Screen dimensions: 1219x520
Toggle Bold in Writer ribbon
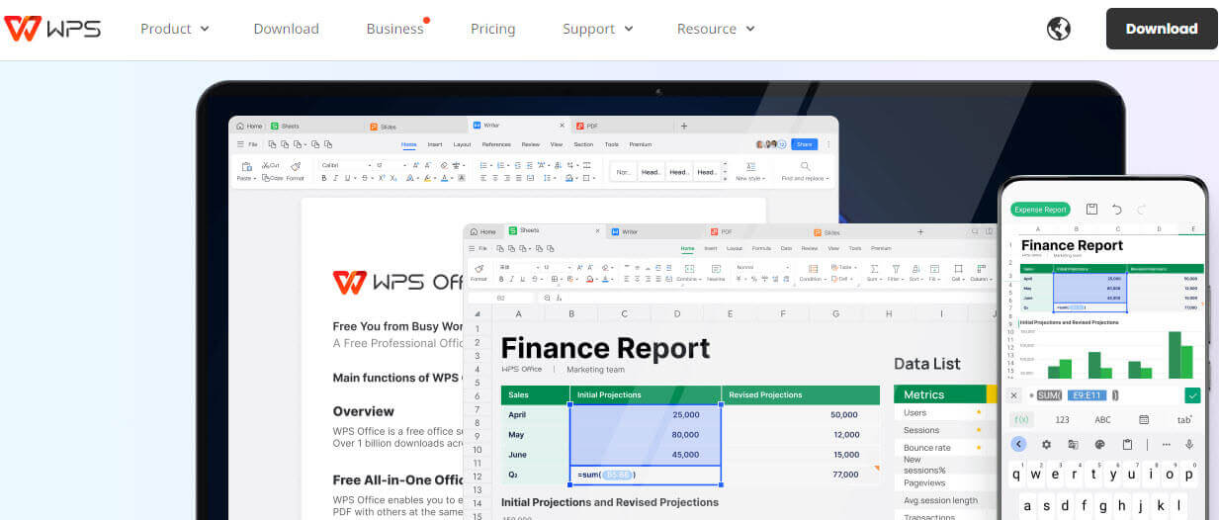coord(324,178)
